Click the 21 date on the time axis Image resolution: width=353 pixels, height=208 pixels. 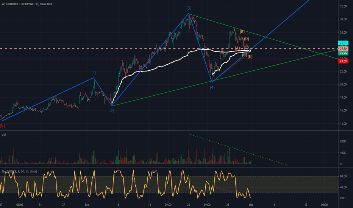click(189, 205)
